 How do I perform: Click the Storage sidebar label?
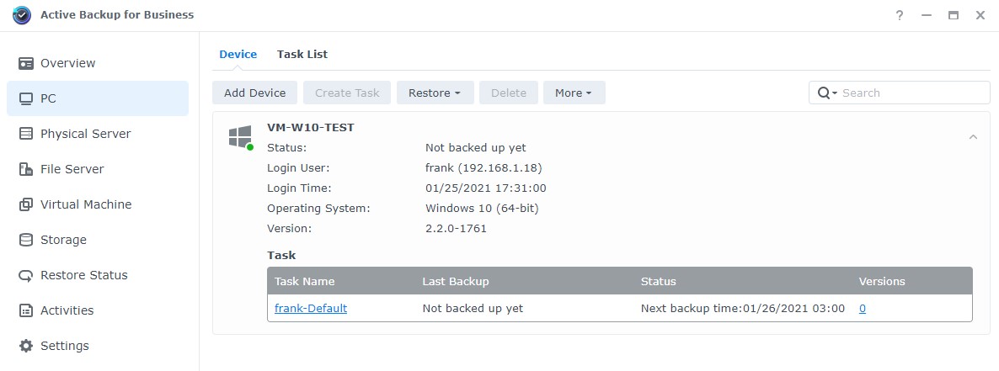point(64,240)
